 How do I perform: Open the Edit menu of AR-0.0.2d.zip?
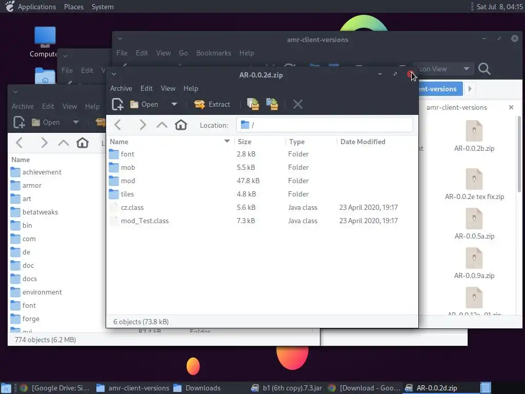point(146,88)
